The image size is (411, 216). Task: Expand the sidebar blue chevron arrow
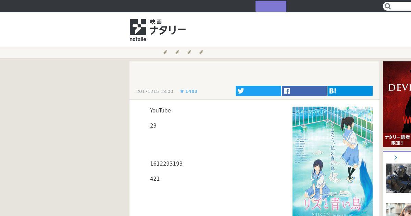click(x=396, y=158)
